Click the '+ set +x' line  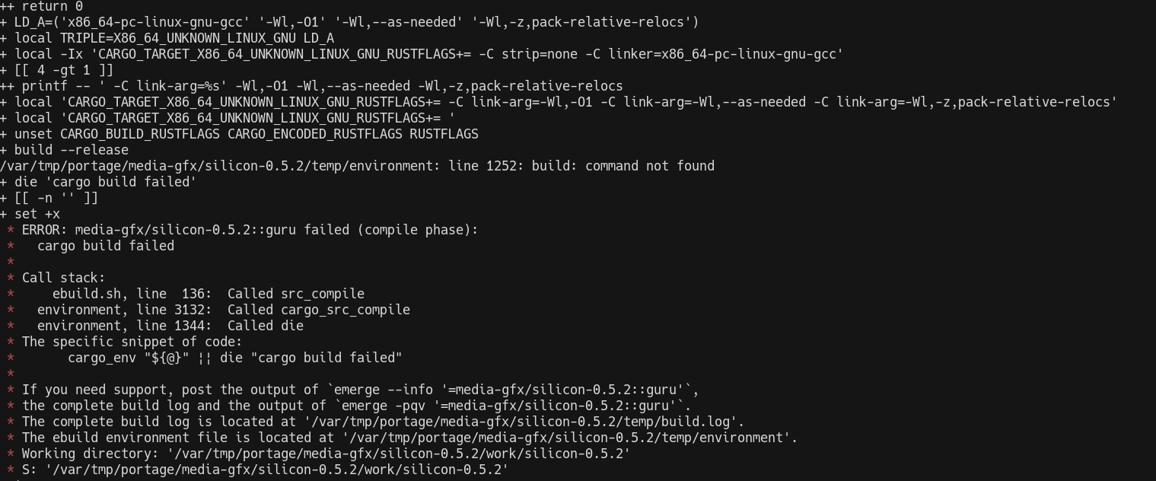click(30, 214)
